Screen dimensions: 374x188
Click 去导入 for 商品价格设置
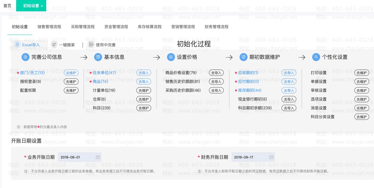pos(216,73)
